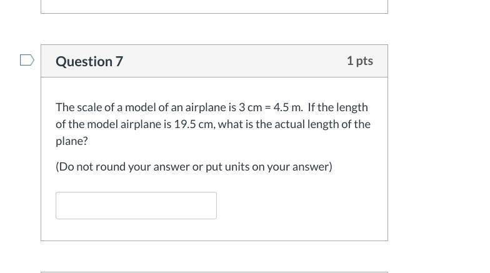Image resolution: width=490 pixels, height=273 pixels.
Task: Flag Question 7 for review
Action: [27, 61]
